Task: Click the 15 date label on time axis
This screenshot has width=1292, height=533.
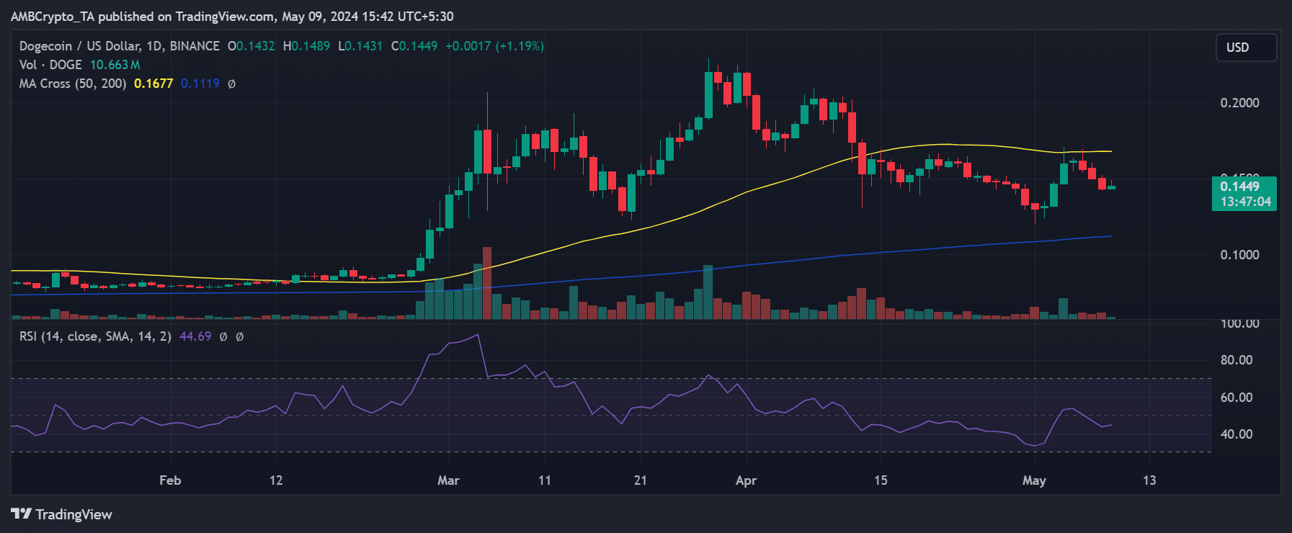Action: [x=881, y=480]
